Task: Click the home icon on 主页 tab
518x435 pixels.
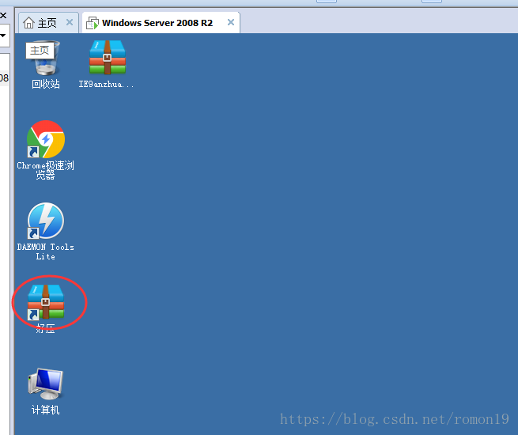Action: click(x=28, y=23)
